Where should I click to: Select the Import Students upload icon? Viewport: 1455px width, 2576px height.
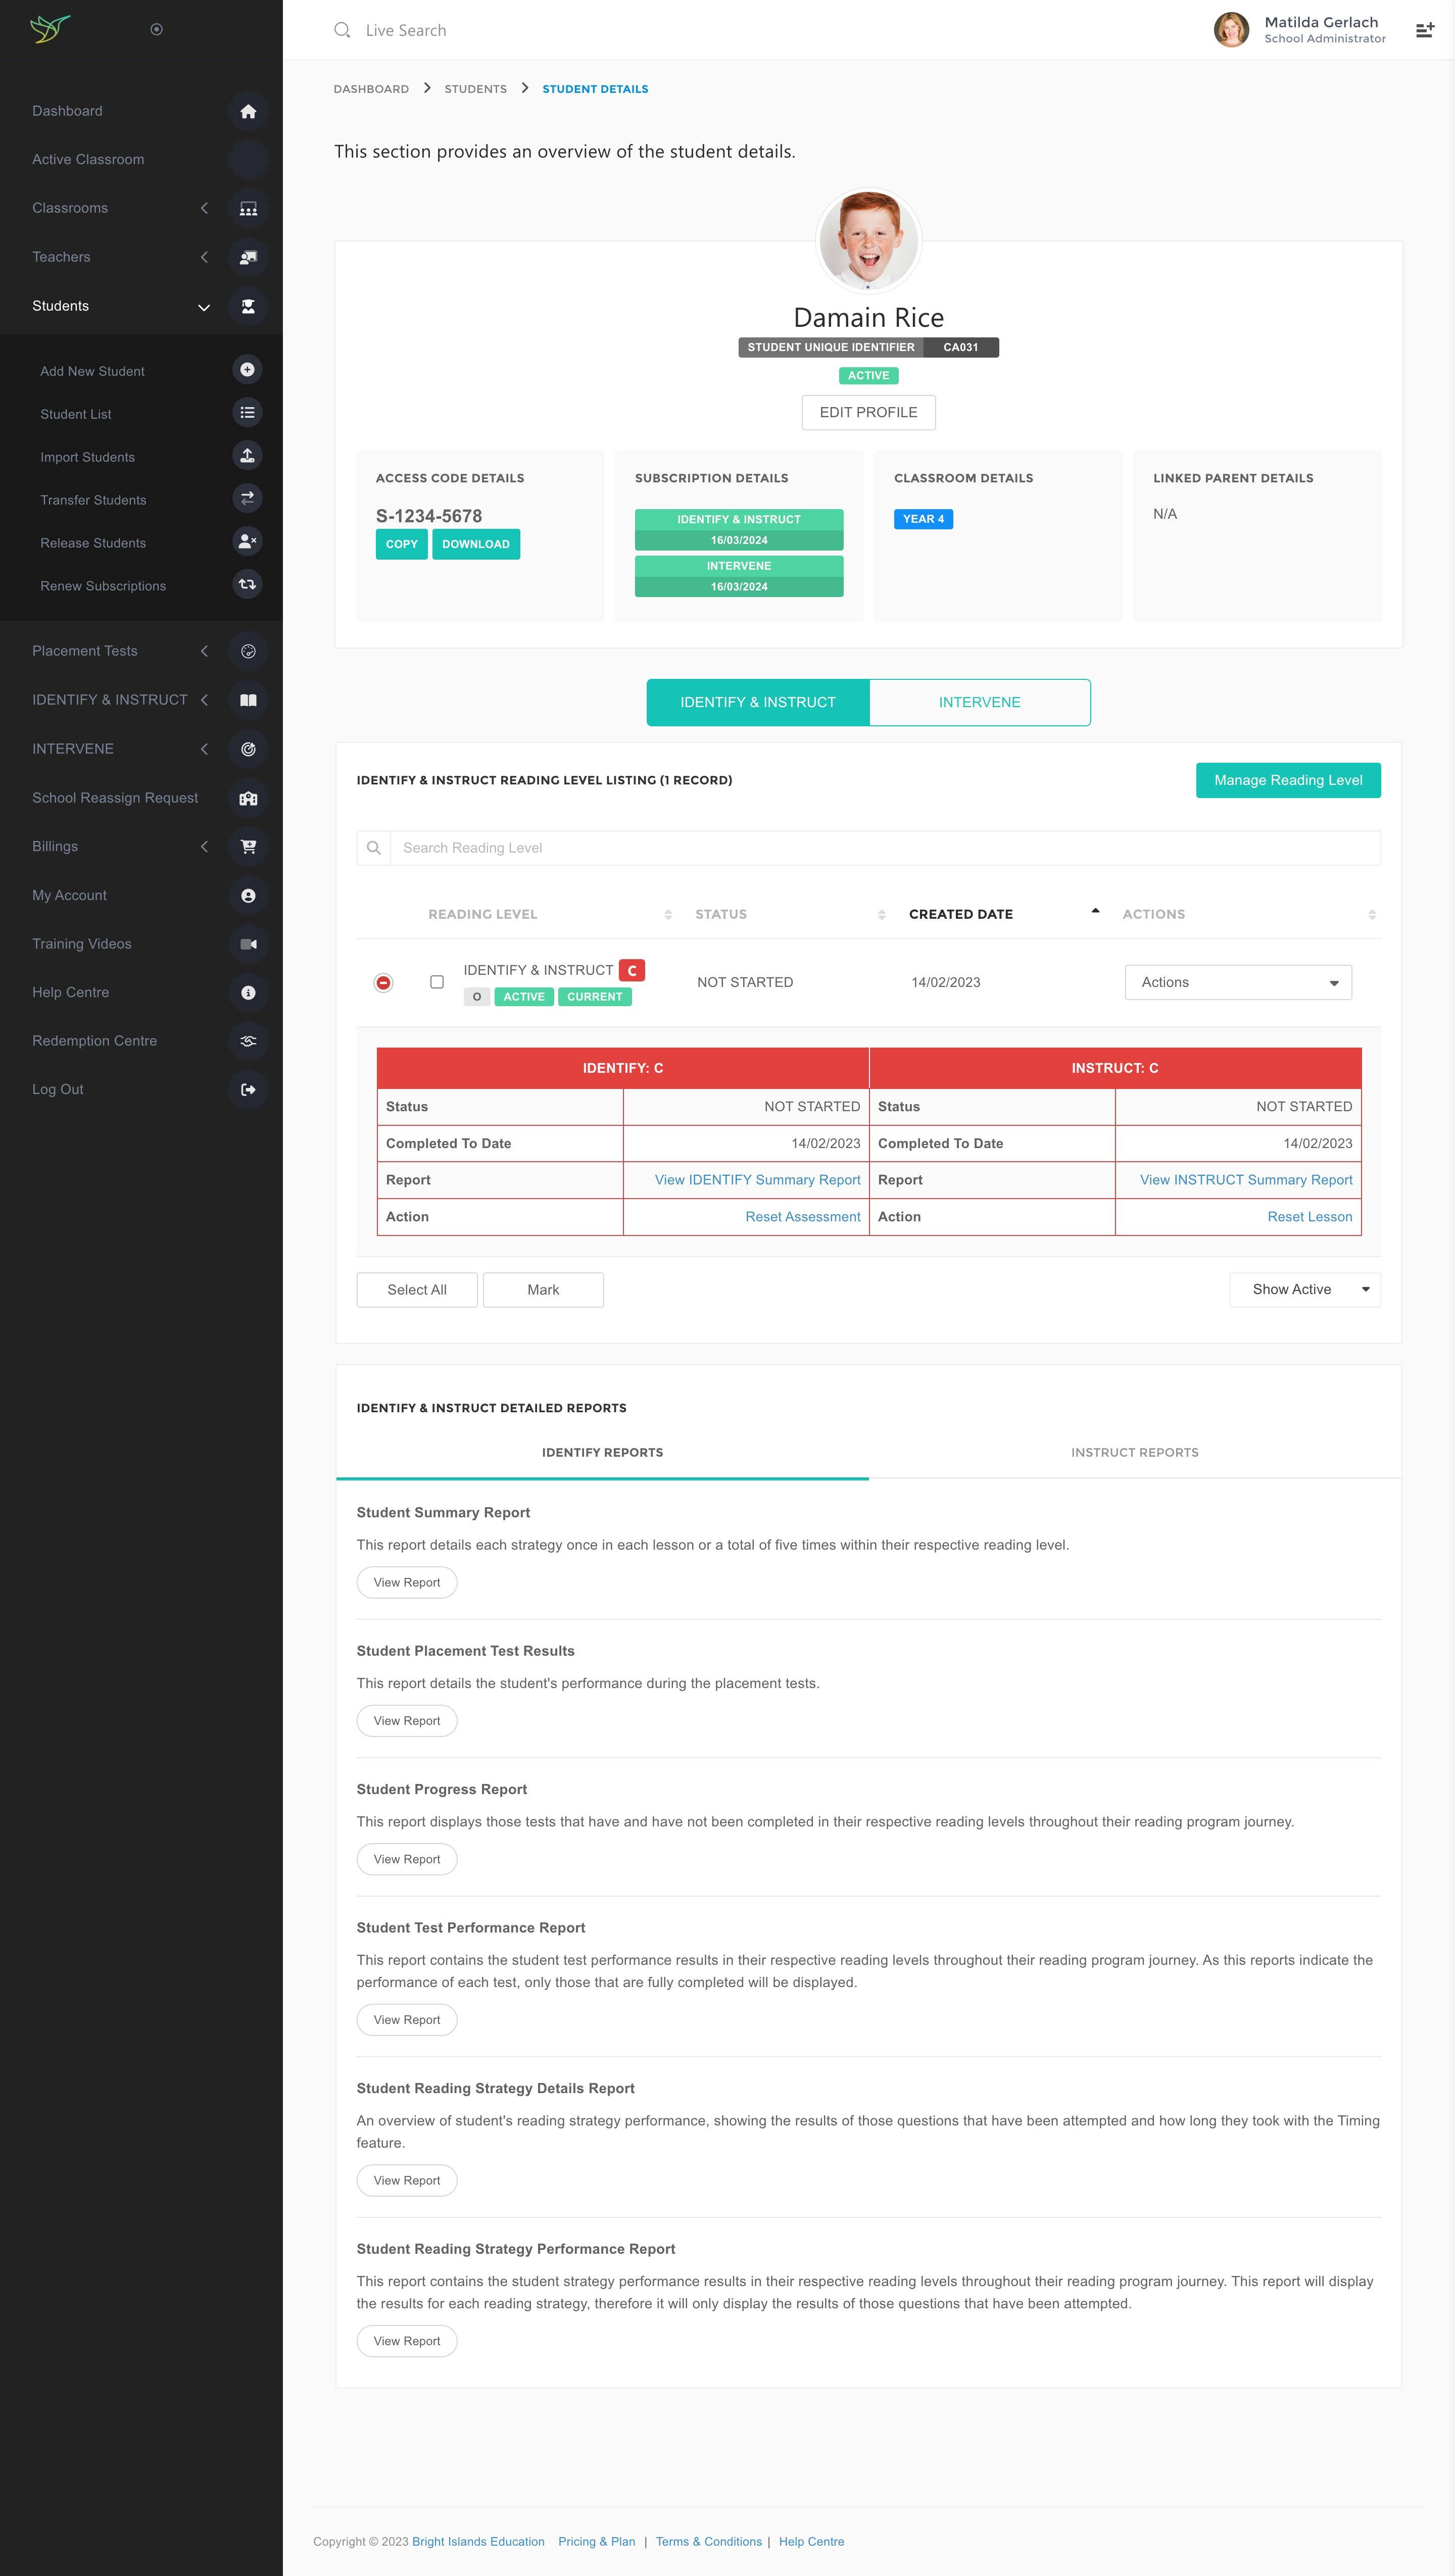click(x=246, y=455)
